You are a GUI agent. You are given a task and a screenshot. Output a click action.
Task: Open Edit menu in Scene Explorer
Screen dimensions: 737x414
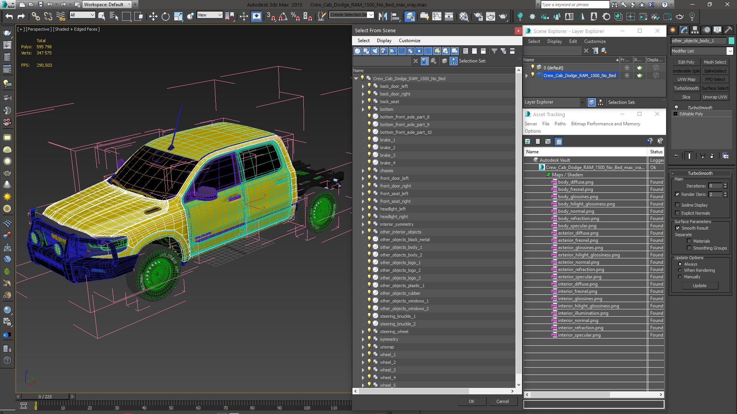tap(573, 41)
